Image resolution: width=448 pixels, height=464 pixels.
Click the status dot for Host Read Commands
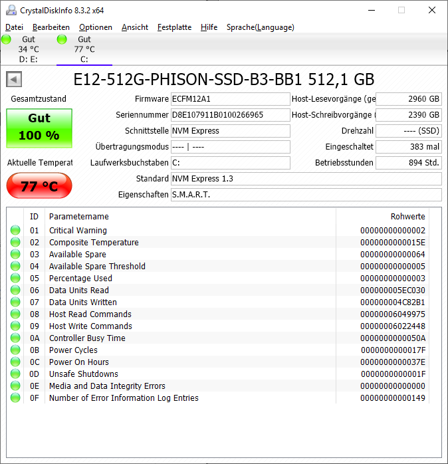pyautogui.click(x=15, y=314)
